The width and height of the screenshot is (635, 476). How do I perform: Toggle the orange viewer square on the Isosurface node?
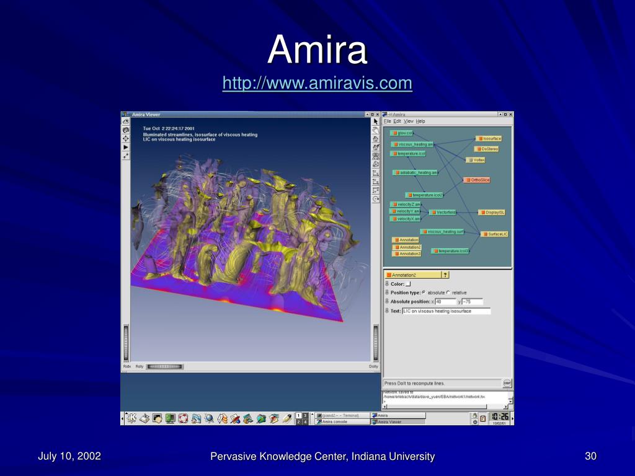[x=480, y=138]
